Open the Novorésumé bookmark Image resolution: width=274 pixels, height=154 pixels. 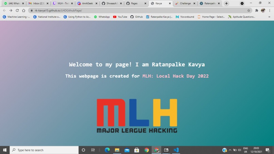[x=185, y=17]
